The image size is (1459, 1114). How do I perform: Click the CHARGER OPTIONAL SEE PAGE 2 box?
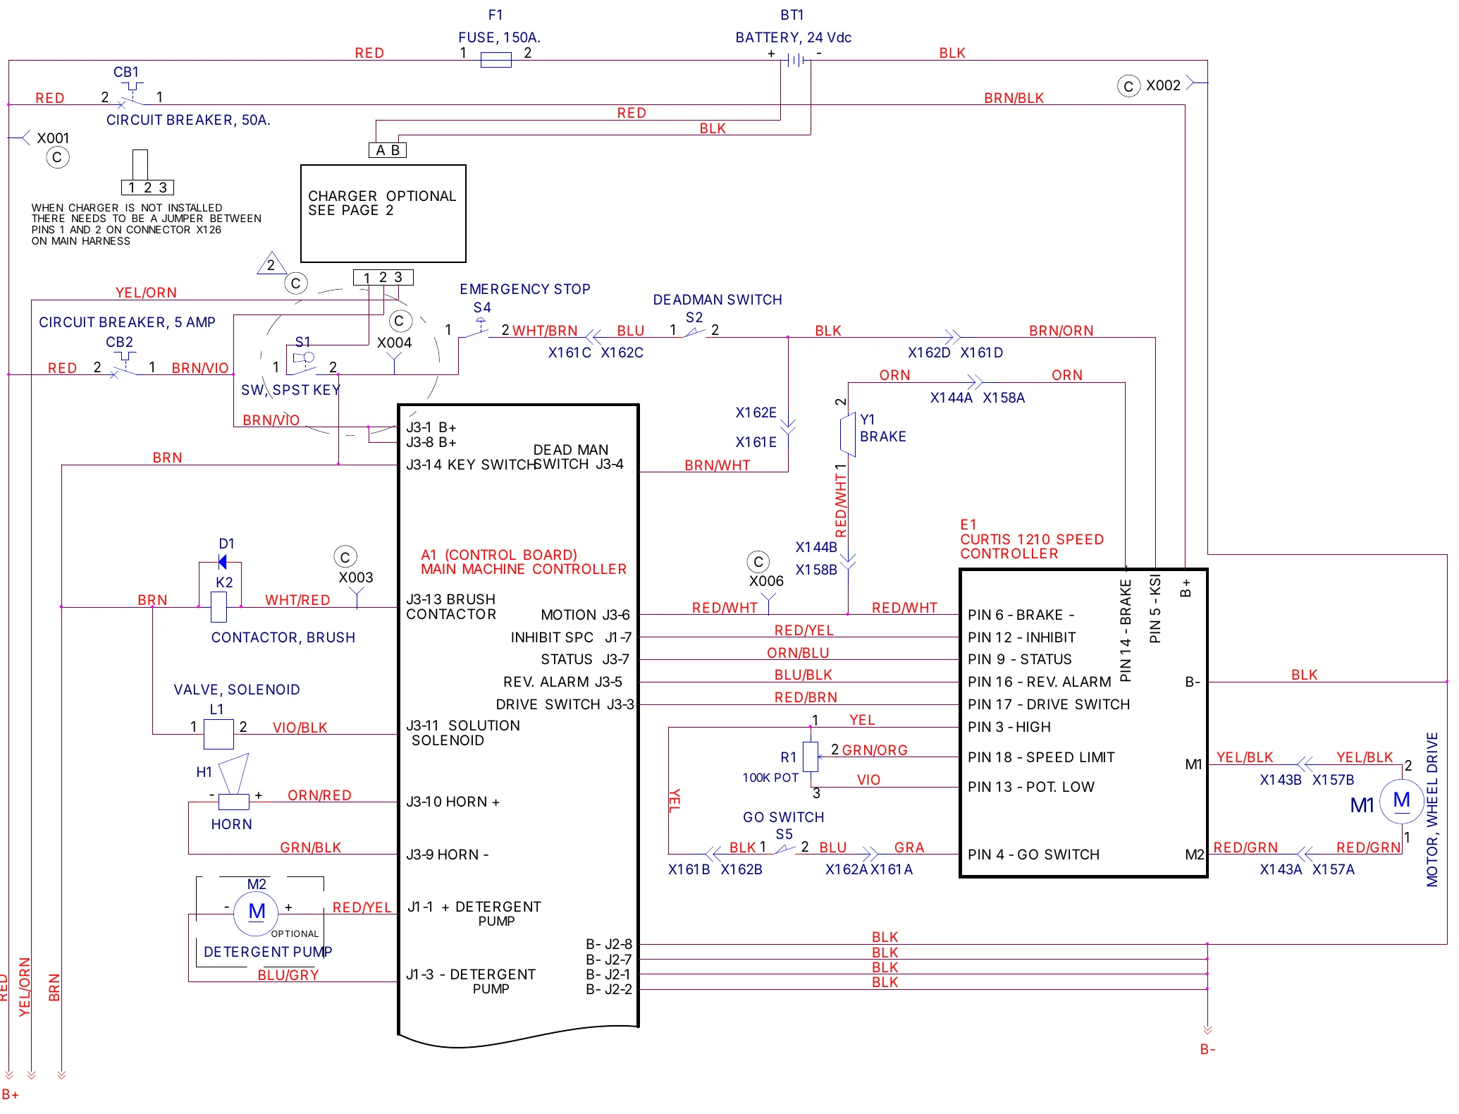pos(383,214)
